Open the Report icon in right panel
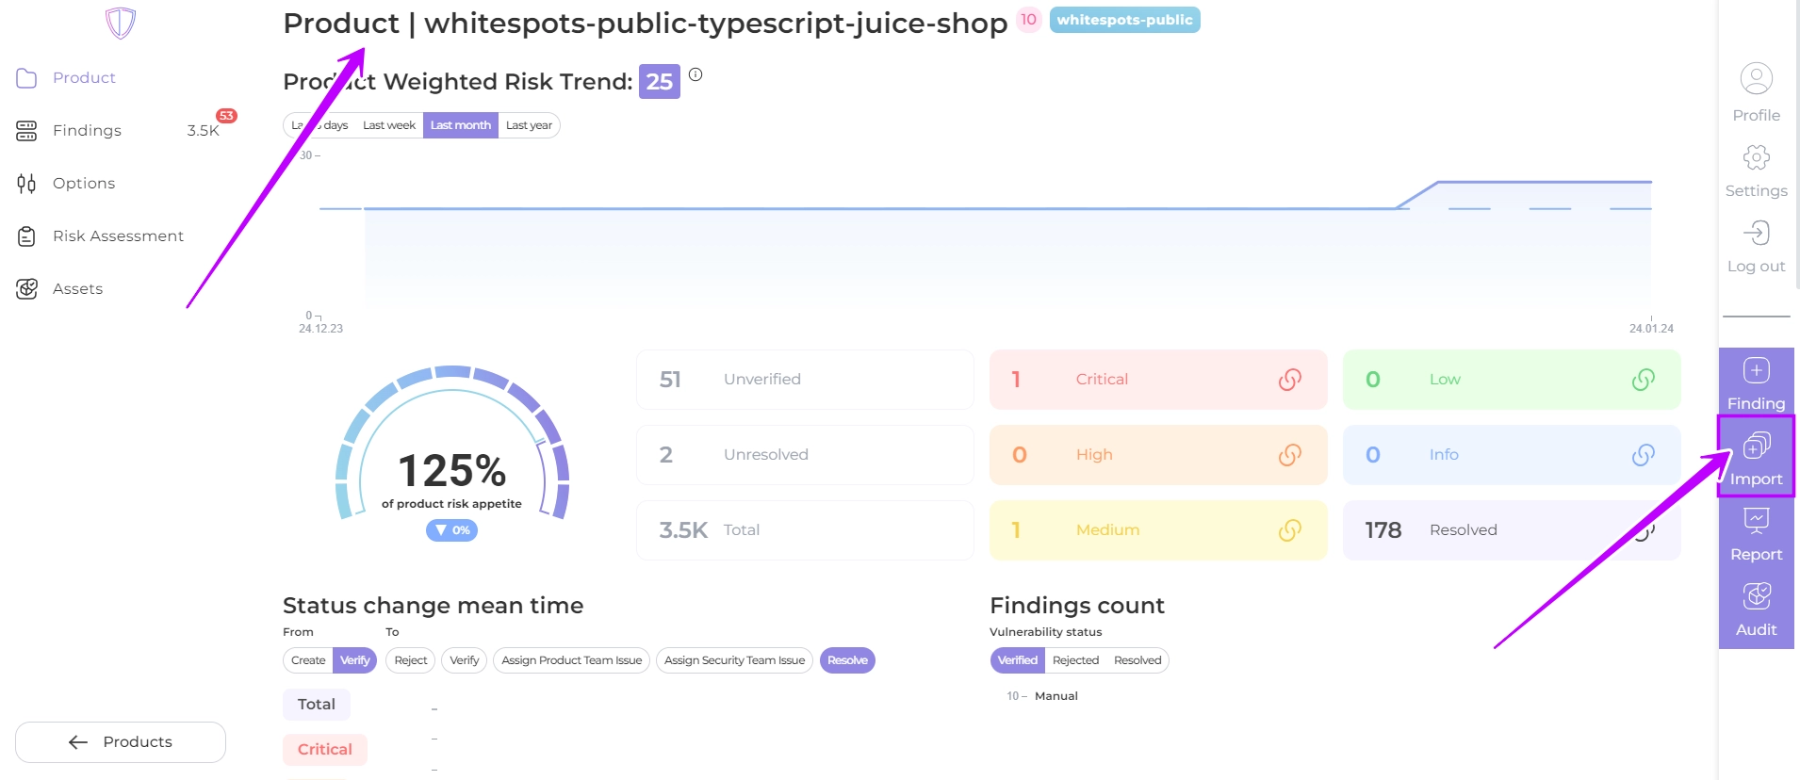Viewport: 1800px width, 780px height. 1756,521
